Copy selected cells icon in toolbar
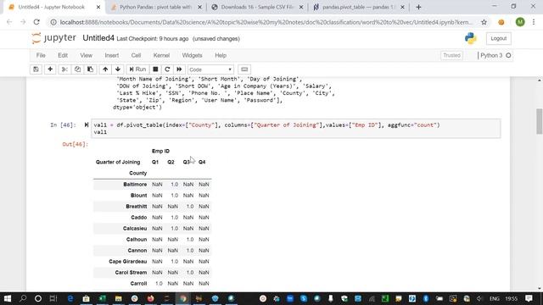The image size is (543, 305). [77, 69]
